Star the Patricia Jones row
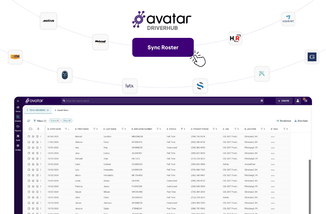 coord(33,186)
